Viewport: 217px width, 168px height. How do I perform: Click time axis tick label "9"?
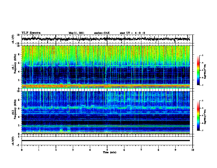tap(175, 150)
